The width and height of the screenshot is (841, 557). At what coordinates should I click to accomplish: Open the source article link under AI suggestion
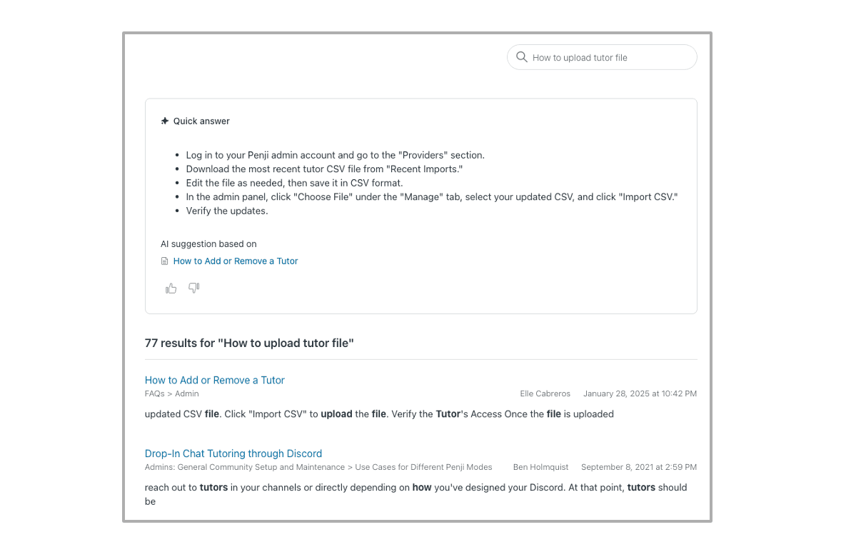coord(235,261)
